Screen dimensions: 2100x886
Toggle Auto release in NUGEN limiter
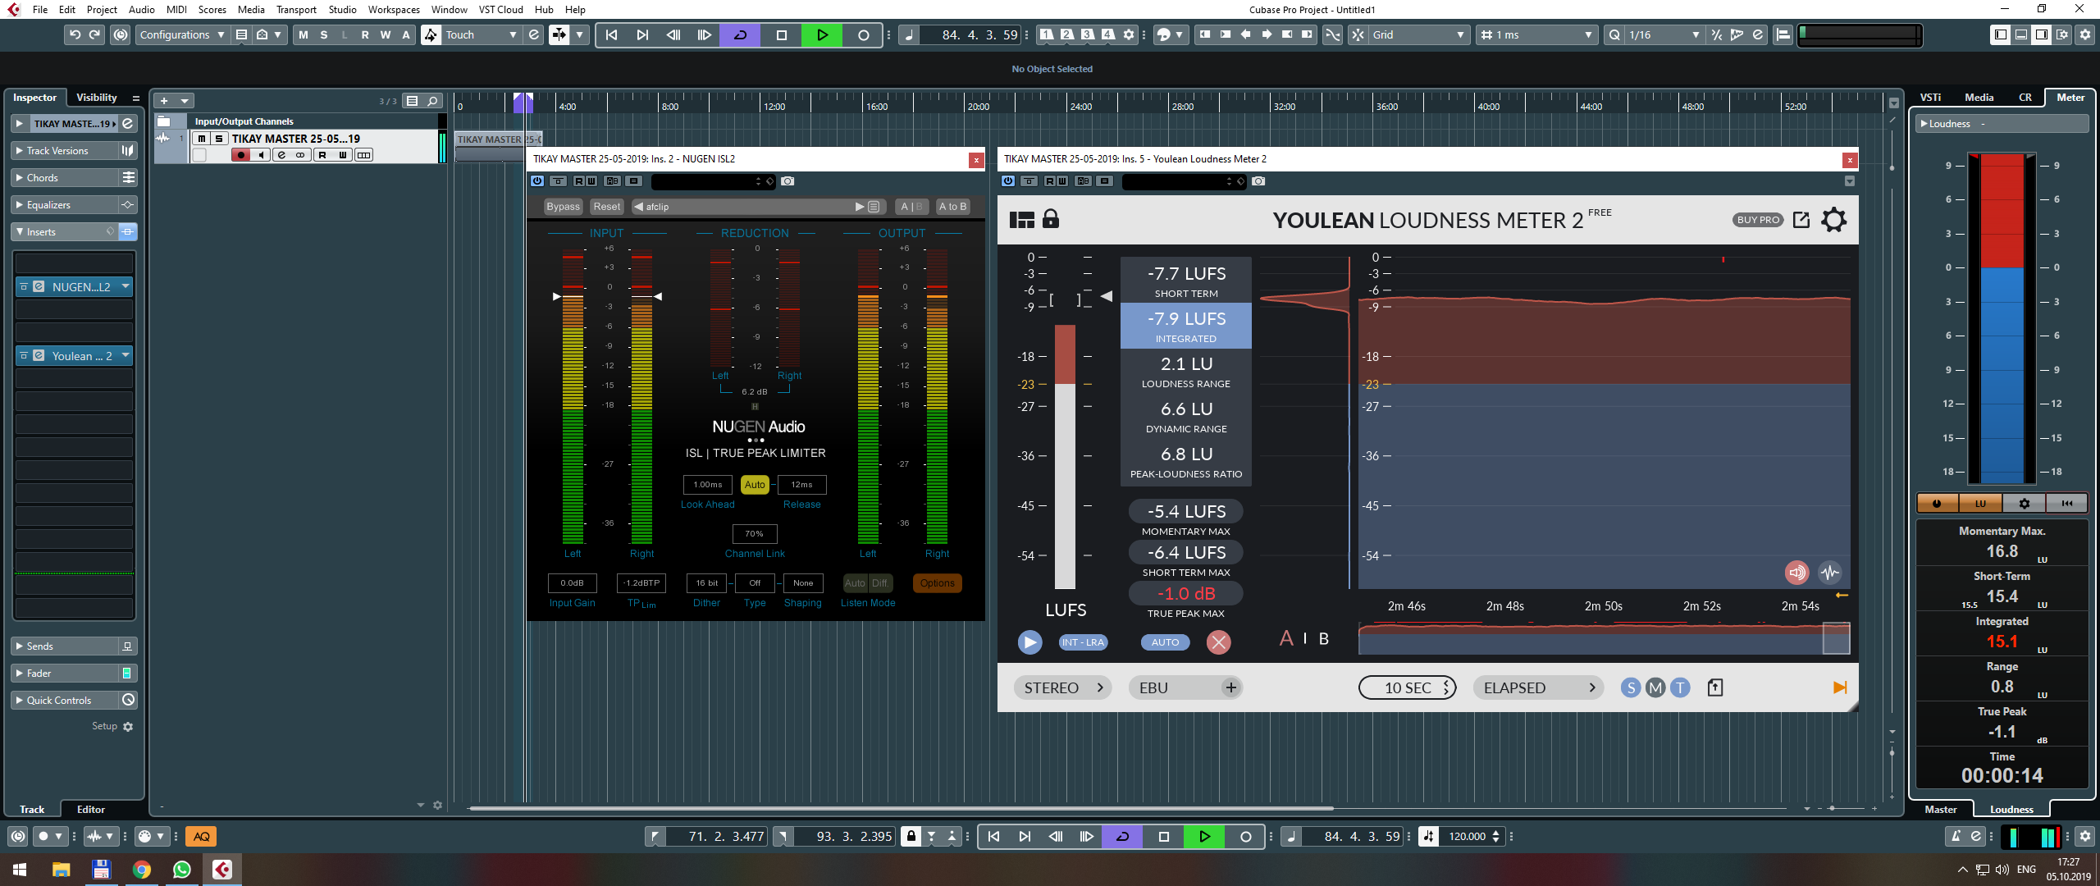pyautogui.click(x=755, y=485)
